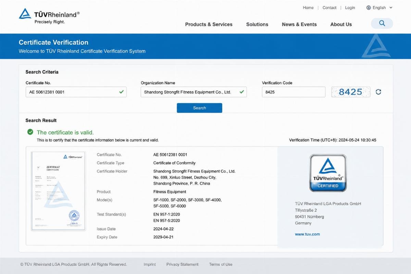The image size is (411, 274).
Task: Click the 'TÜV Rheinland LGA Products GmbH' issuer name
Action: click(x=328, y=204)
